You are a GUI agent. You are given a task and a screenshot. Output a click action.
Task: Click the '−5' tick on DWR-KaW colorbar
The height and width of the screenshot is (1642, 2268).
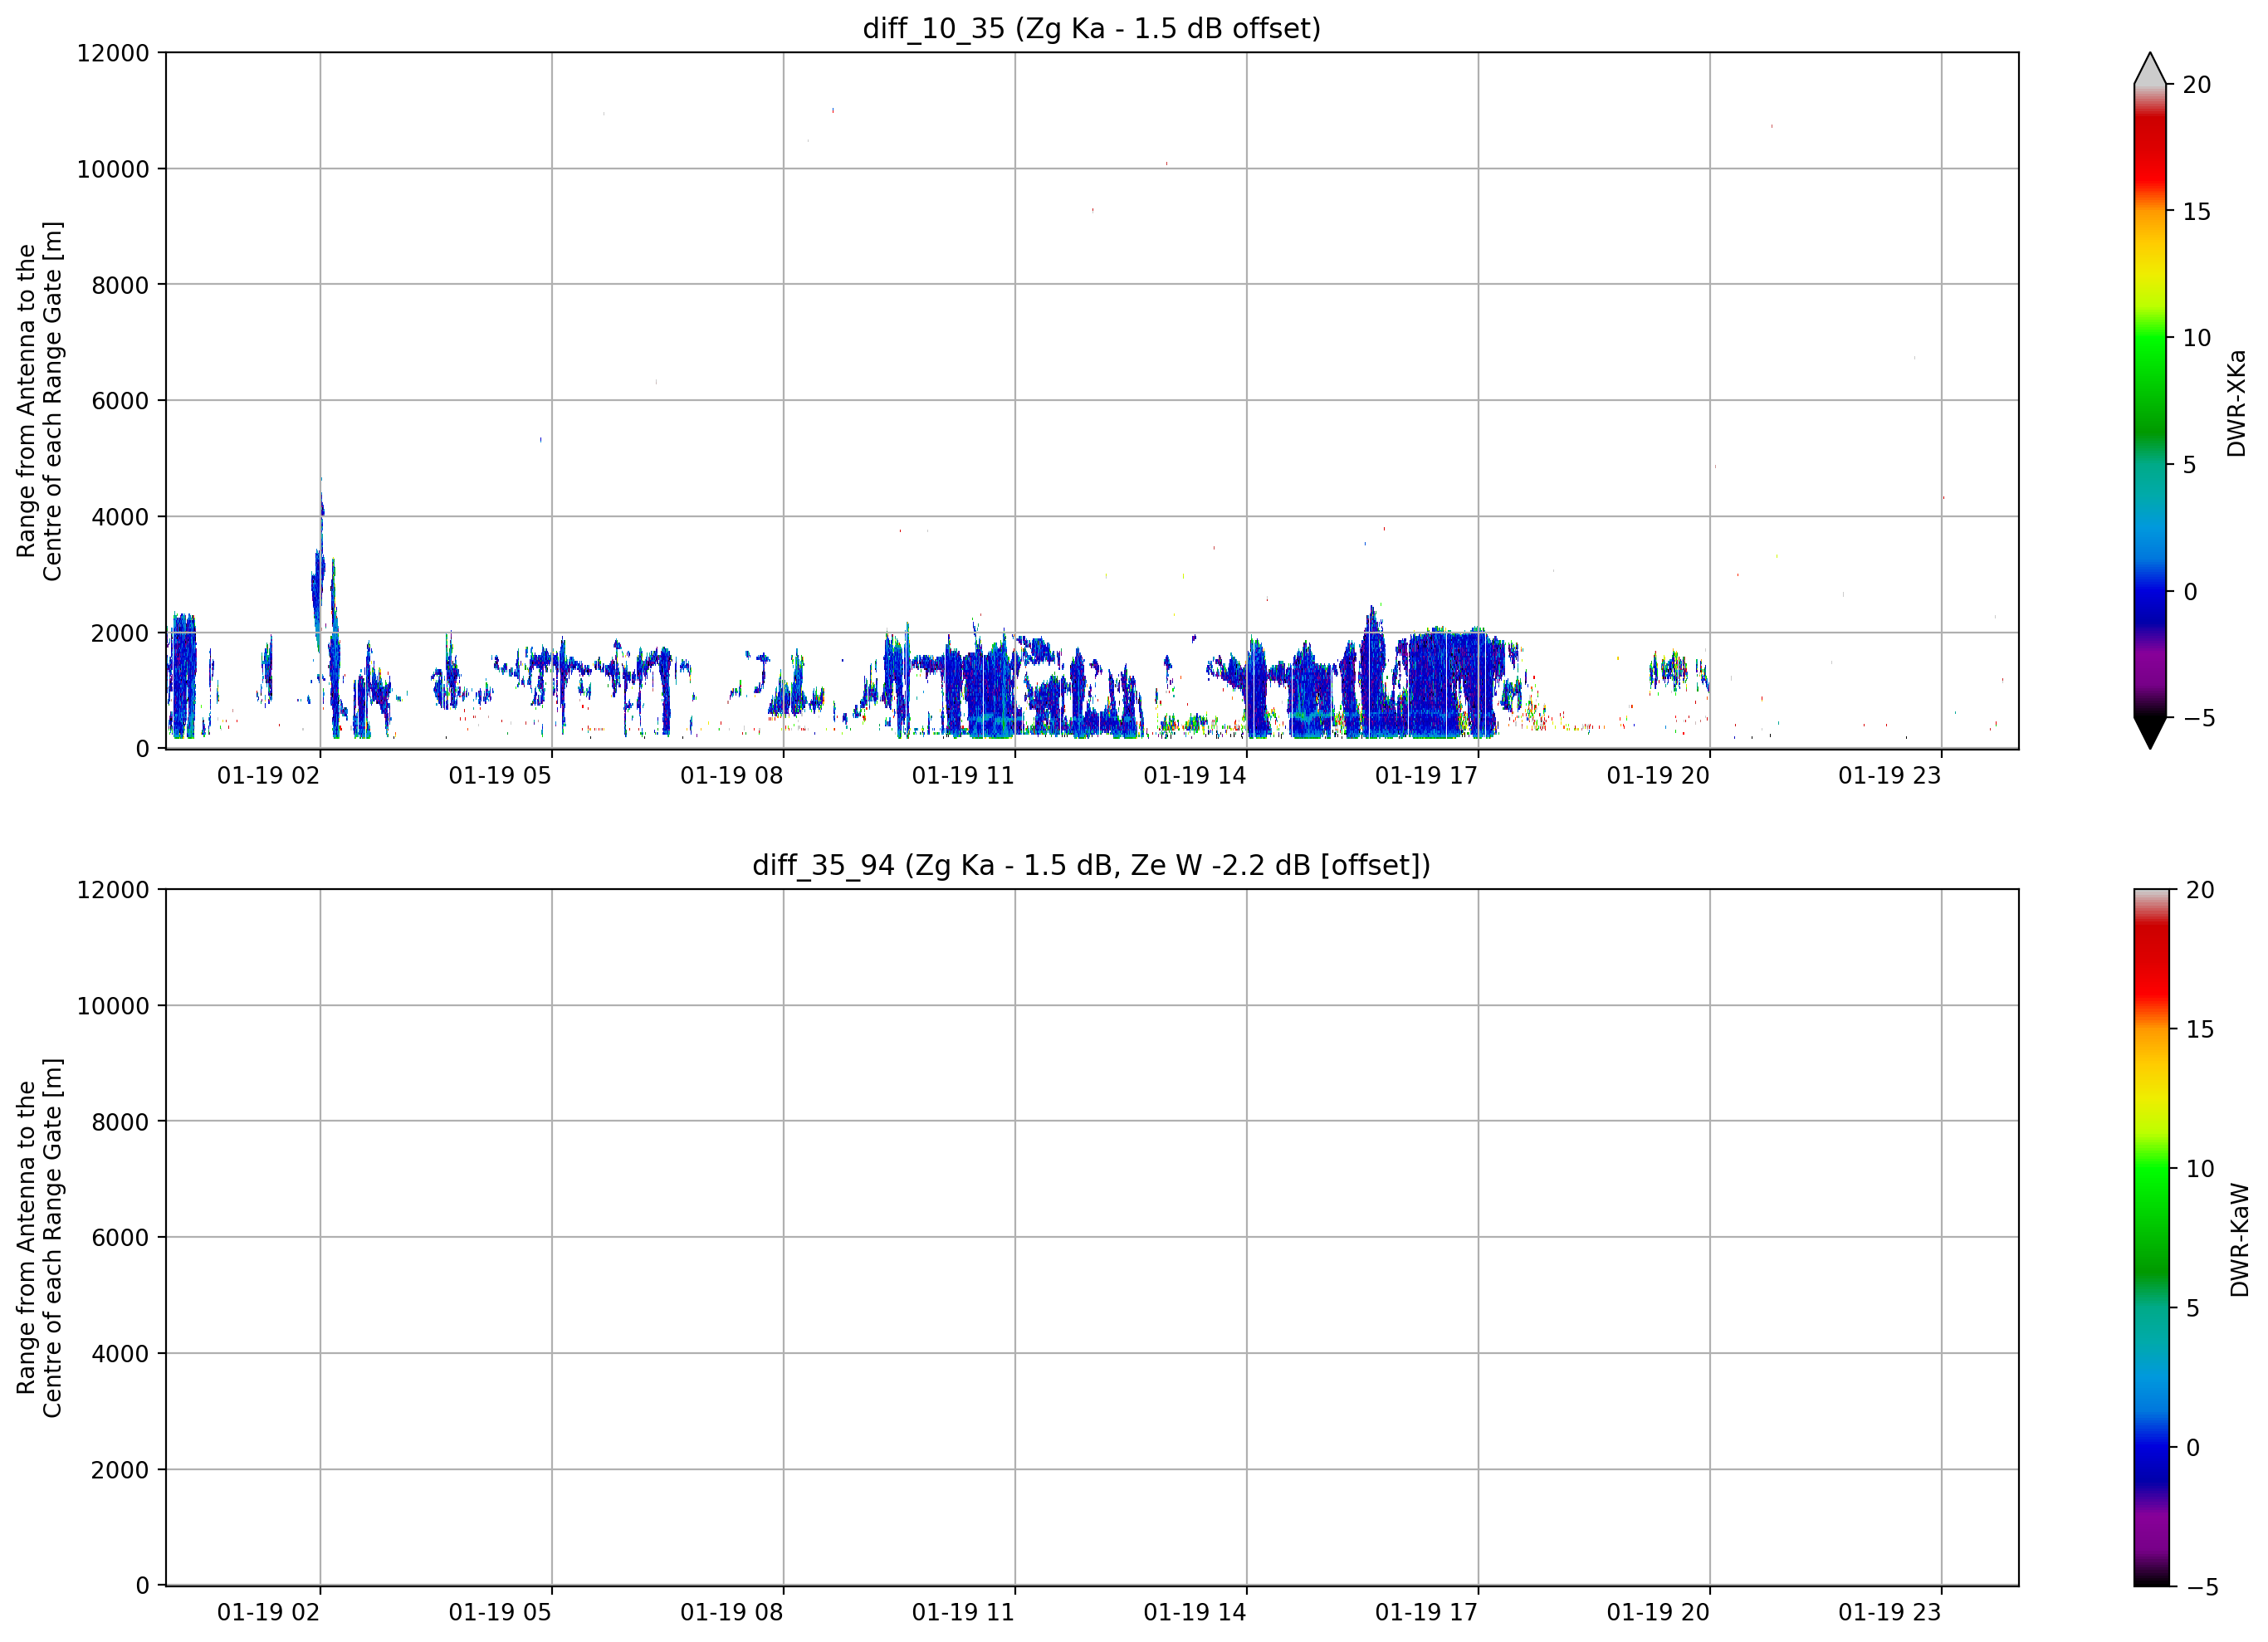(2202, 1587)
